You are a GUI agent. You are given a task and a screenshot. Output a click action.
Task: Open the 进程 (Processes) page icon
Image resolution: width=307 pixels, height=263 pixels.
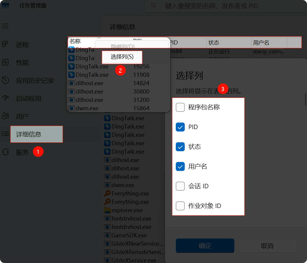coord(5,45)
